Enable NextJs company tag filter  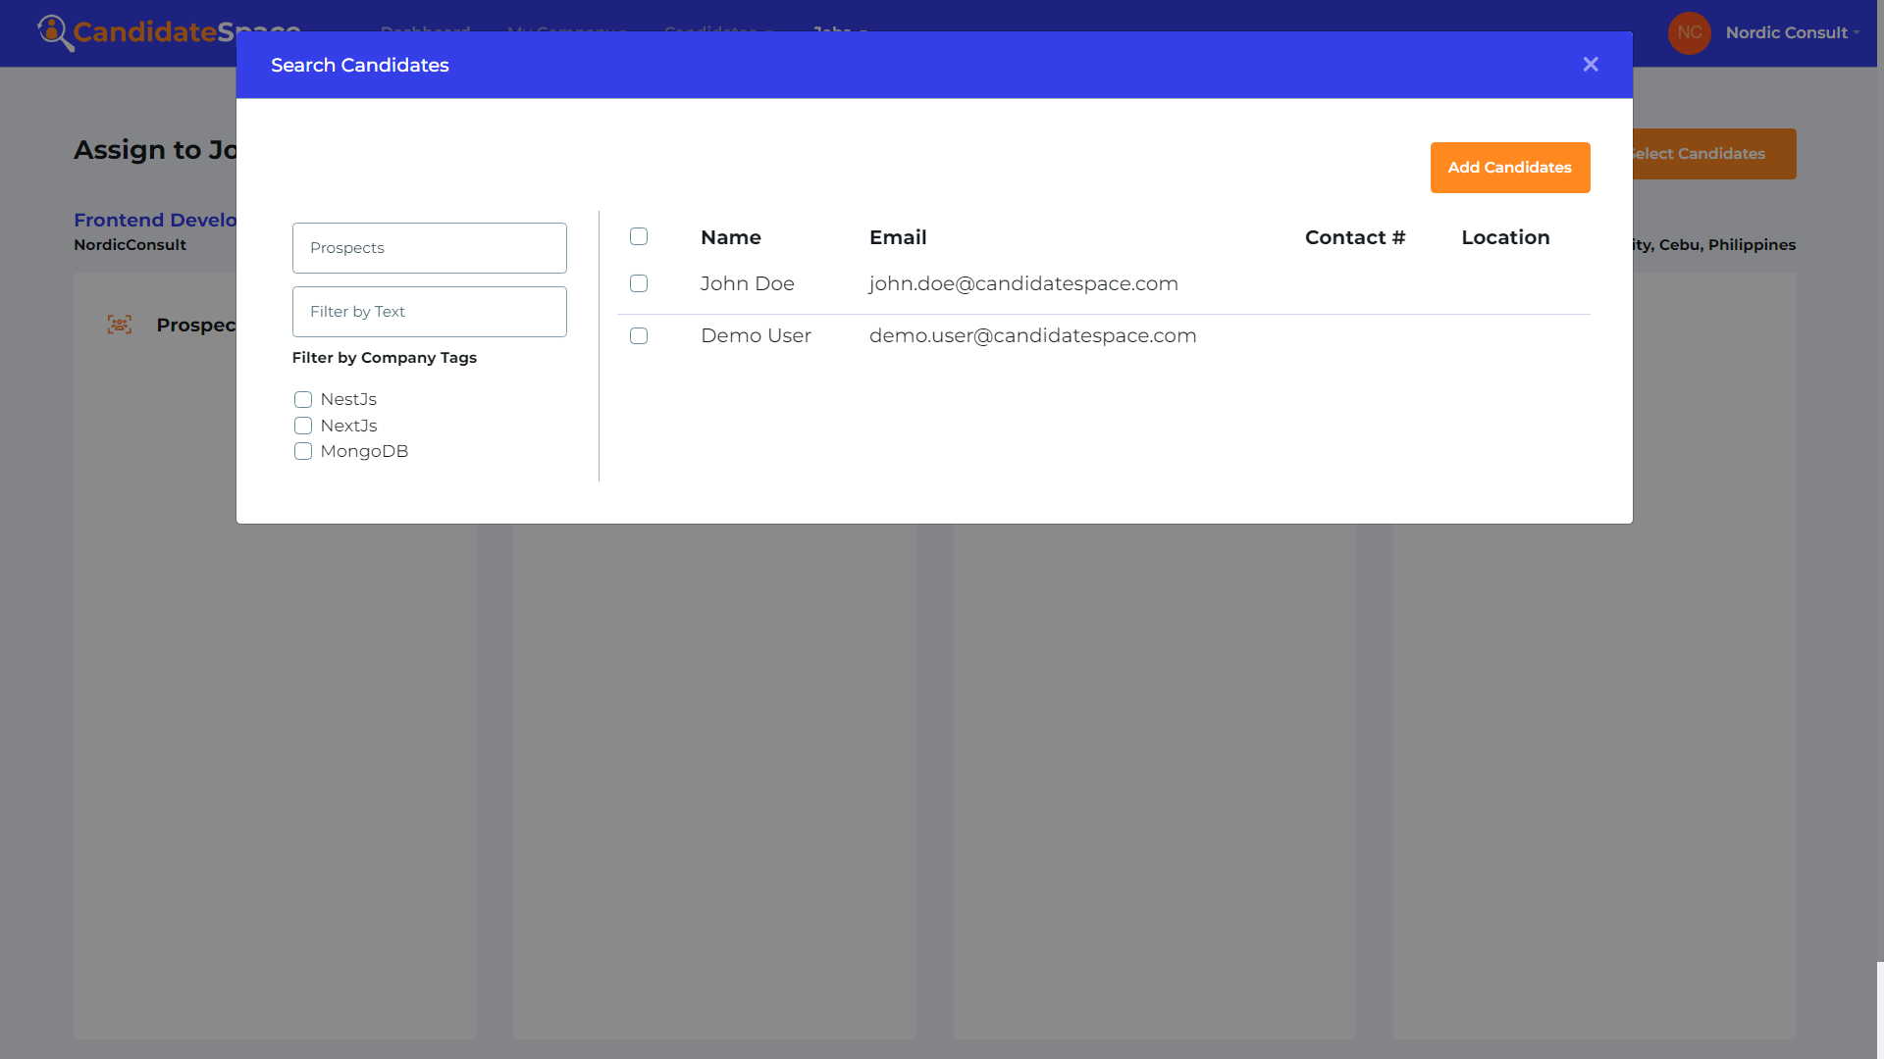[303, 426]
